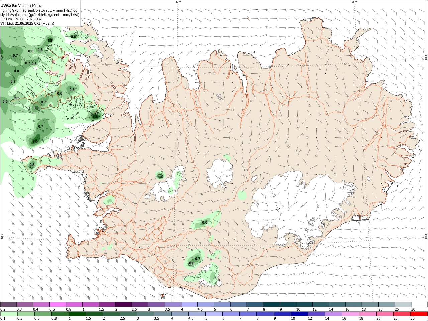The width and height of the screenshot is (428, 321).
Task: Click the '1.0' value west of Langjökull glacier
Action: click(x=160, y=177)
